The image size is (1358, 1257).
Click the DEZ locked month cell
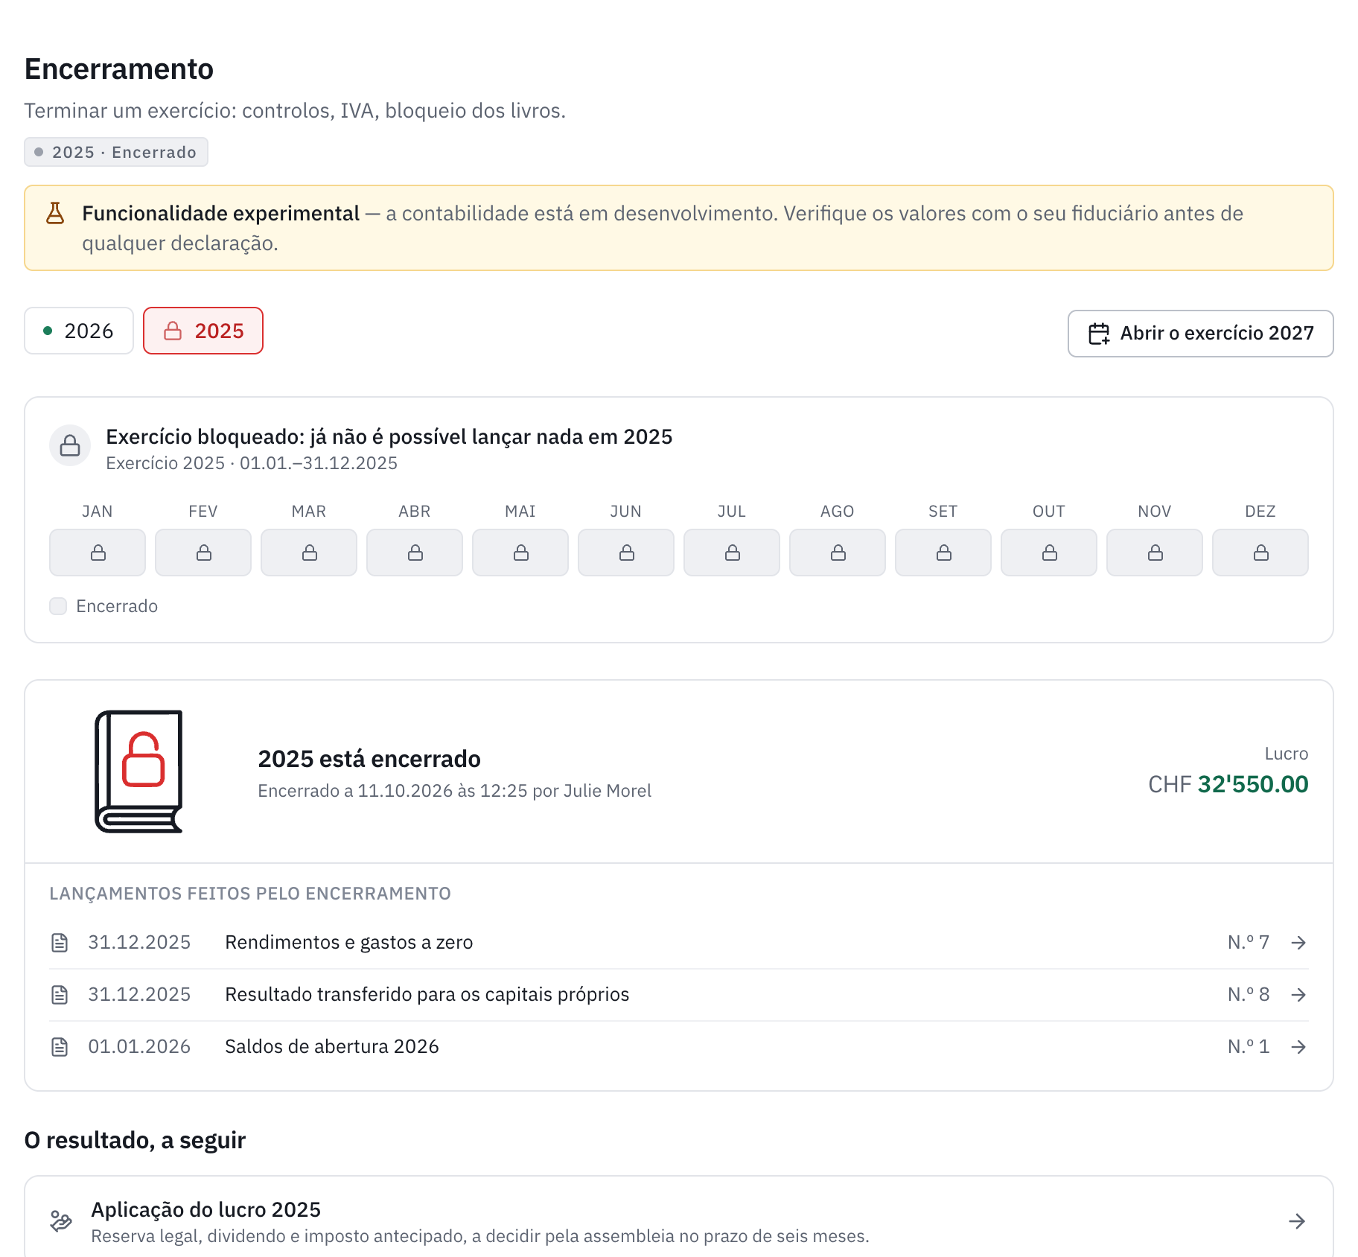(x=1260, y=553)
